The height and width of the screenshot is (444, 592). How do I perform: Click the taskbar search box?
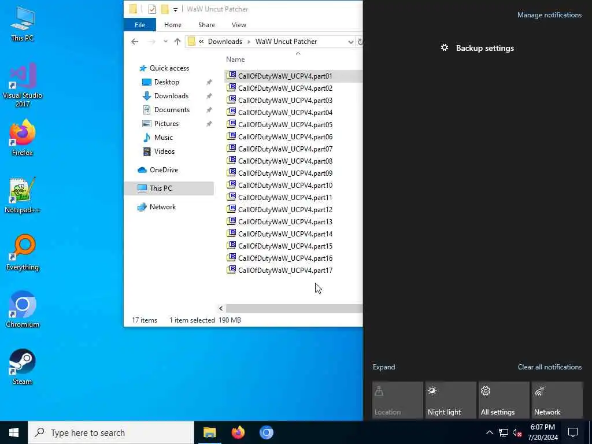(x=111, y=432)
